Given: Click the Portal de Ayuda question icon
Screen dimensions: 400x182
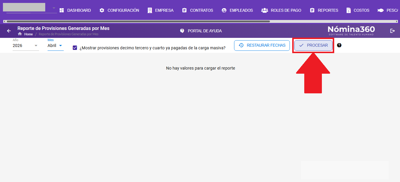Looking at the screenshot, I should pos(182,31).
